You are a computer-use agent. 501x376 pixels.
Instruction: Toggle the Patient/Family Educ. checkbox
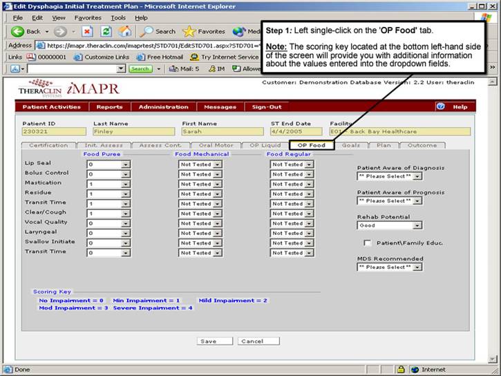point(368,243)
